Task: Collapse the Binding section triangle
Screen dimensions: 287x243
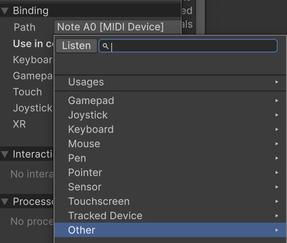Action: 5,11
